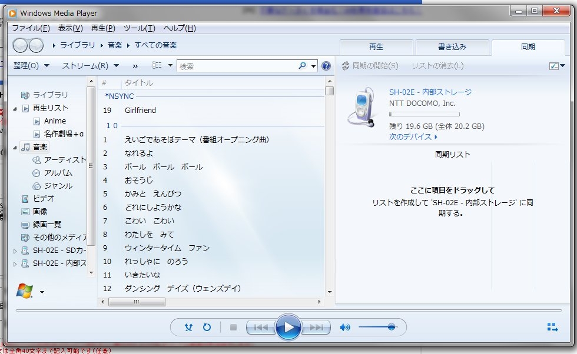Click the 次のデバイス link
577x354 pixels.
[413, 137]
